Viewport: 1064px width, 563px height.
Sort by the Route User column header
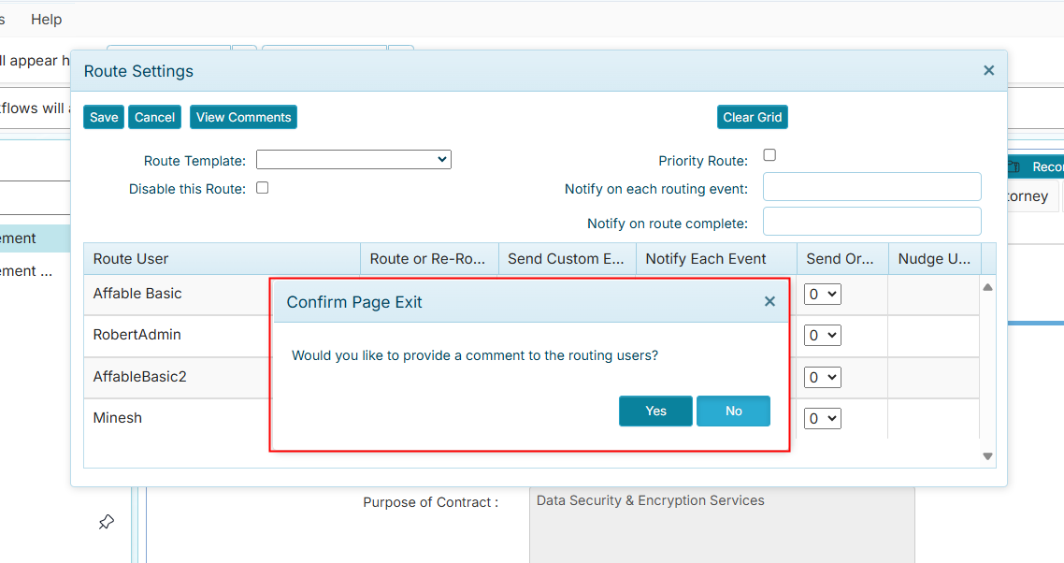click(x=131, y=259)
